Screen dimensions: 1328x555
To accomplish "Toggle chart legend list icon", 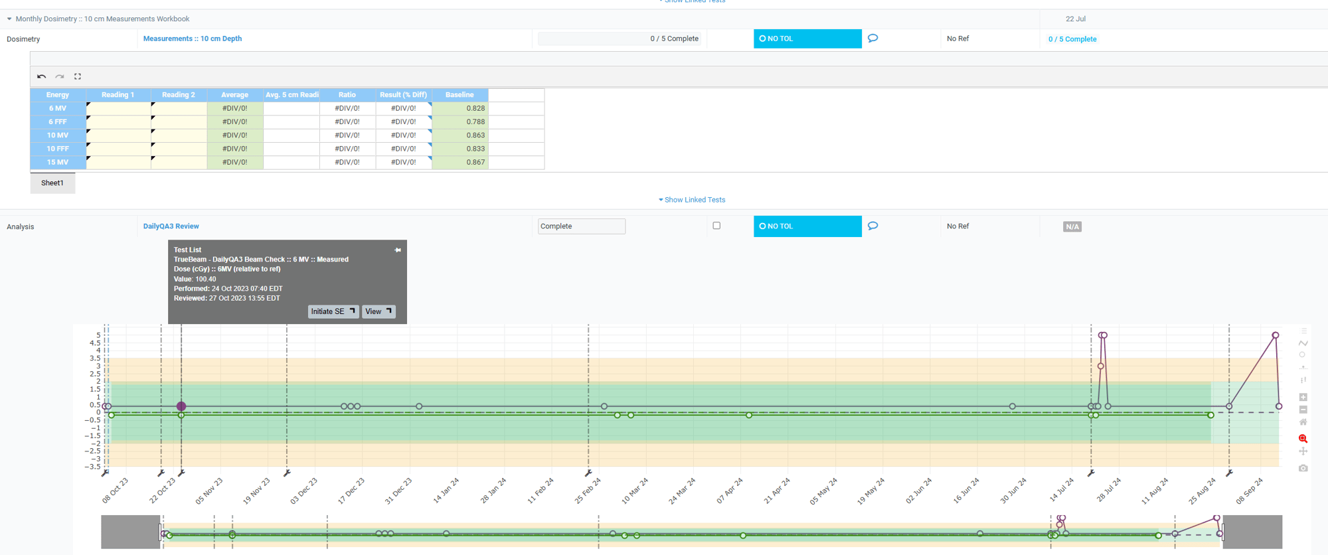I will coord(1303,331).
